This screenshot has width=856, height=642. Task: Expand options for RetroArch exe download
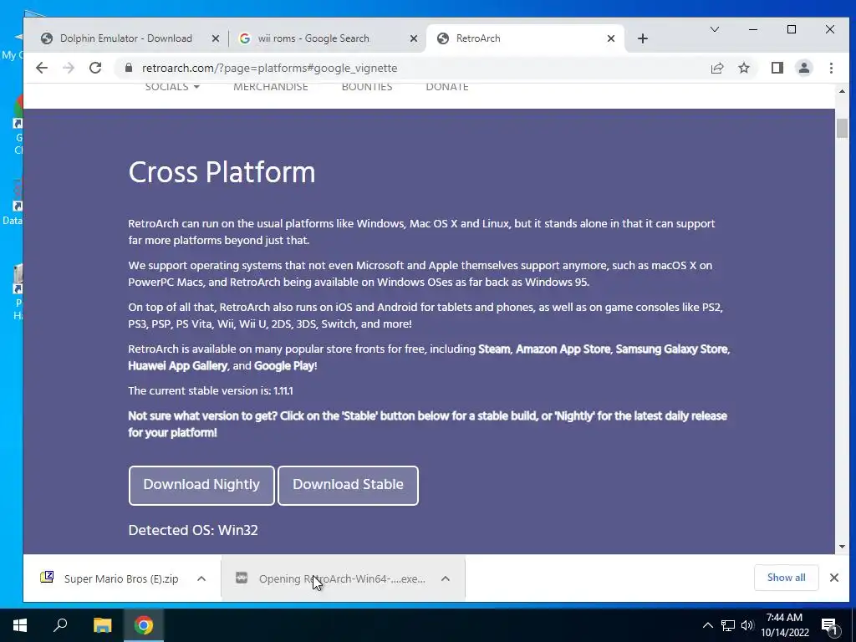click(x=446, y=578)
